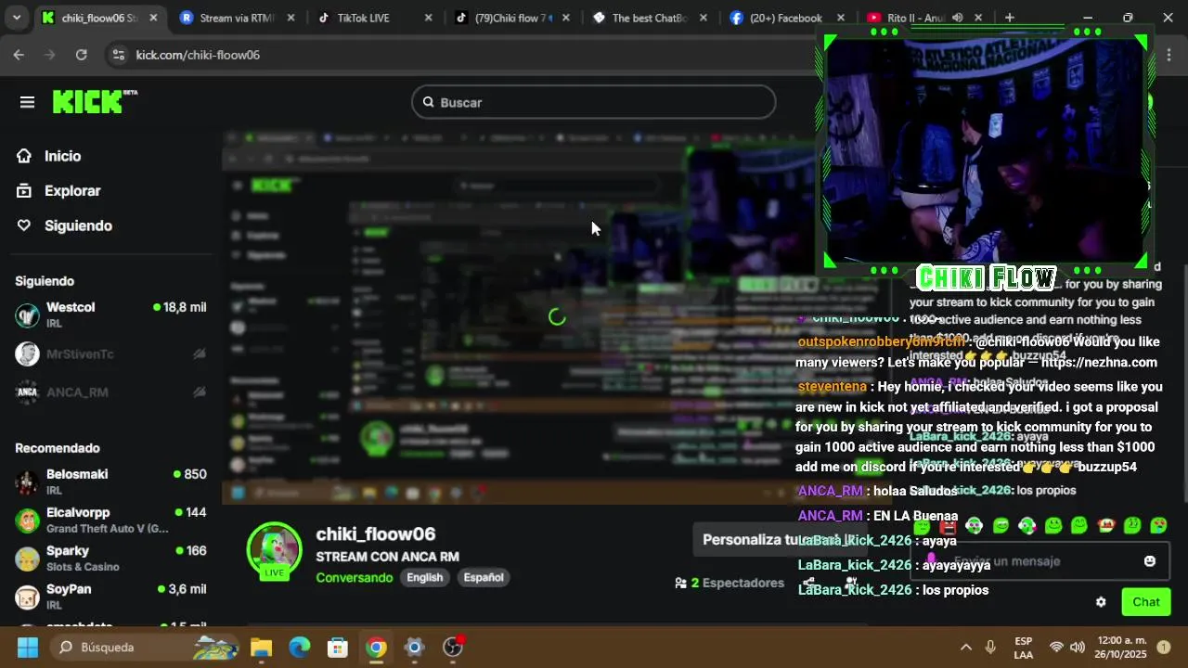This screenshot has height=668, width=1188.
Task: Open File Explorer from the taskbar
Action: (x=261, y=647)
